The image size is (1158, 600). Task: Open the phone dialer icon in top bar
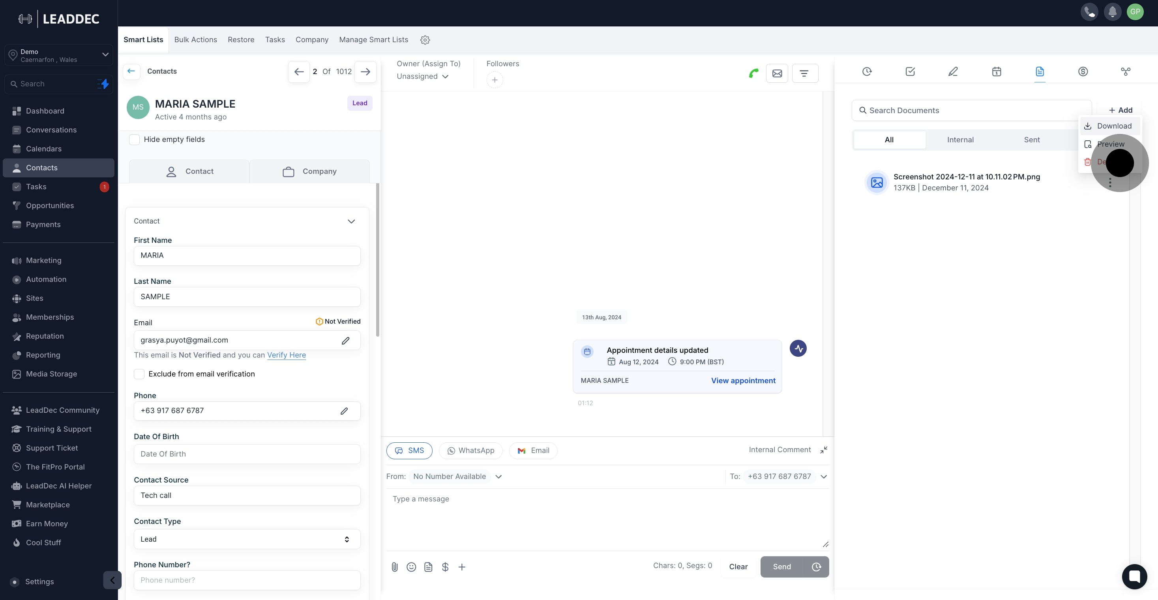(1089, 12)
